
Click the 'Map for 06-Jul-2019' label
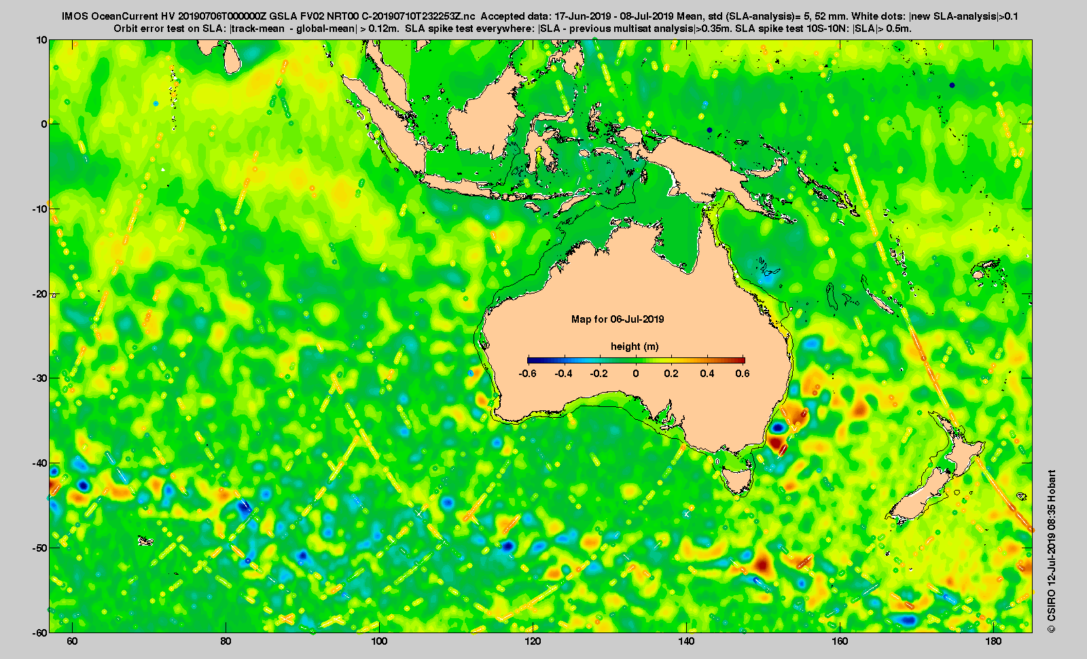coord(618,319)
